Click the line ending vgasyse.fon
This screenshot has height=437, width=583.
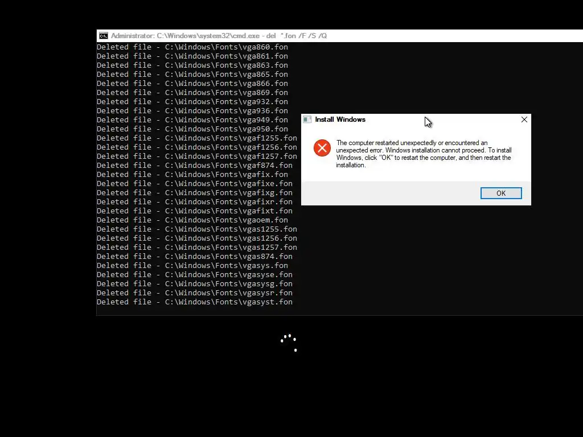click(195, 275)
